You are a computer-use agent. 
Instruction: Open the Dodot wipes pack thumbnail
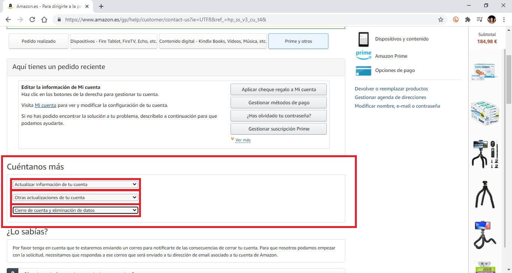(485, 112)
